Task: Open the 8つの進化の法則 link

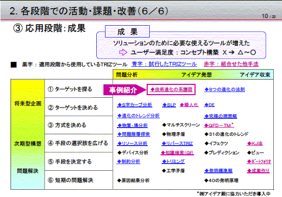Action: click(x=224, y=89)
